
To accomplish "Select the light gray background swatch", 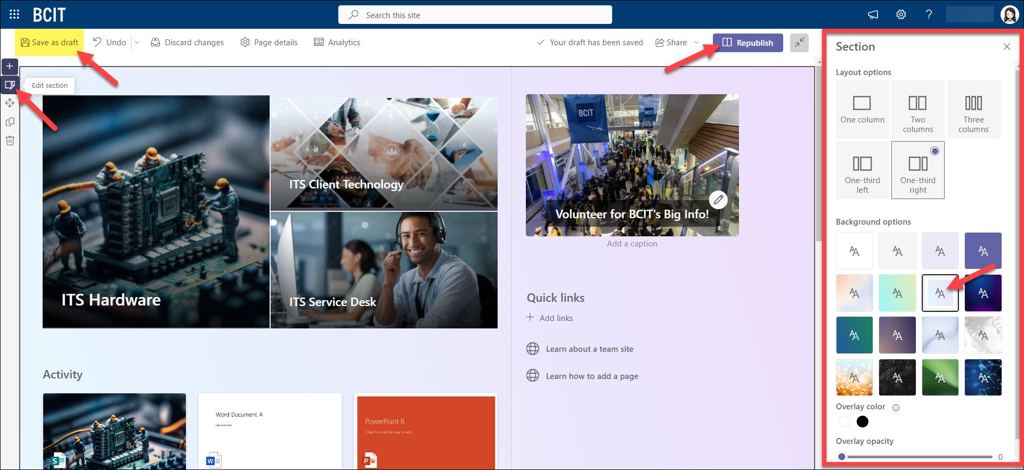I will coord(897,251).
